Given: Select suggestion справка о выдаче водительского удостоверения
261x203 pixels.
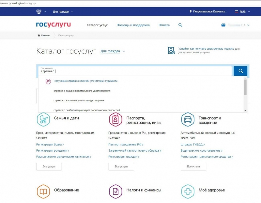Looking at the screenshot, I should pos(82,91).
